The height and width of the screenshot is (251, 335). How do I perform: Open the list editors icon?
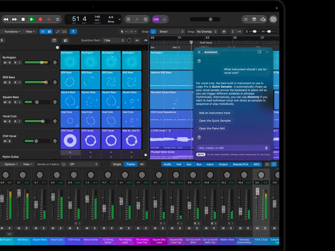pyautogui.click(x=246, y=20)
